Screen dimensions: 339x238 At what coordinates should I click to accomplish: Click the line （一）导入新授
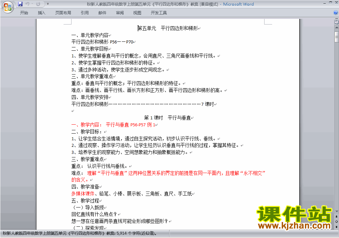[87, 208]
